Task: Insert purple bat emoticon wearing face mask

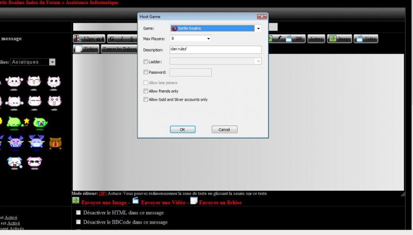Action: [x=36, y=142]
